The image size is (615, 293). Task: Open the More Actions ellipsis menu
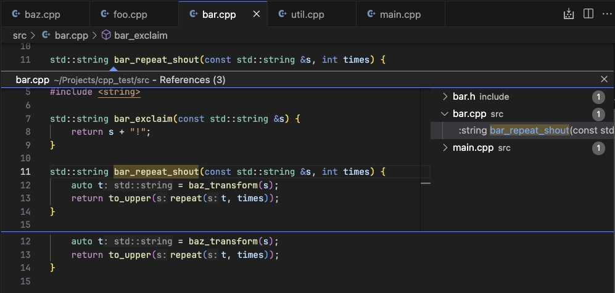[606, 14]
